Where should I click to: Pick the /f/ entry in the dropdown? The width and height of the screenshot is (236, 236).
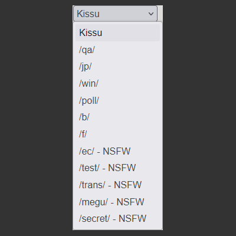click(117, 134)
